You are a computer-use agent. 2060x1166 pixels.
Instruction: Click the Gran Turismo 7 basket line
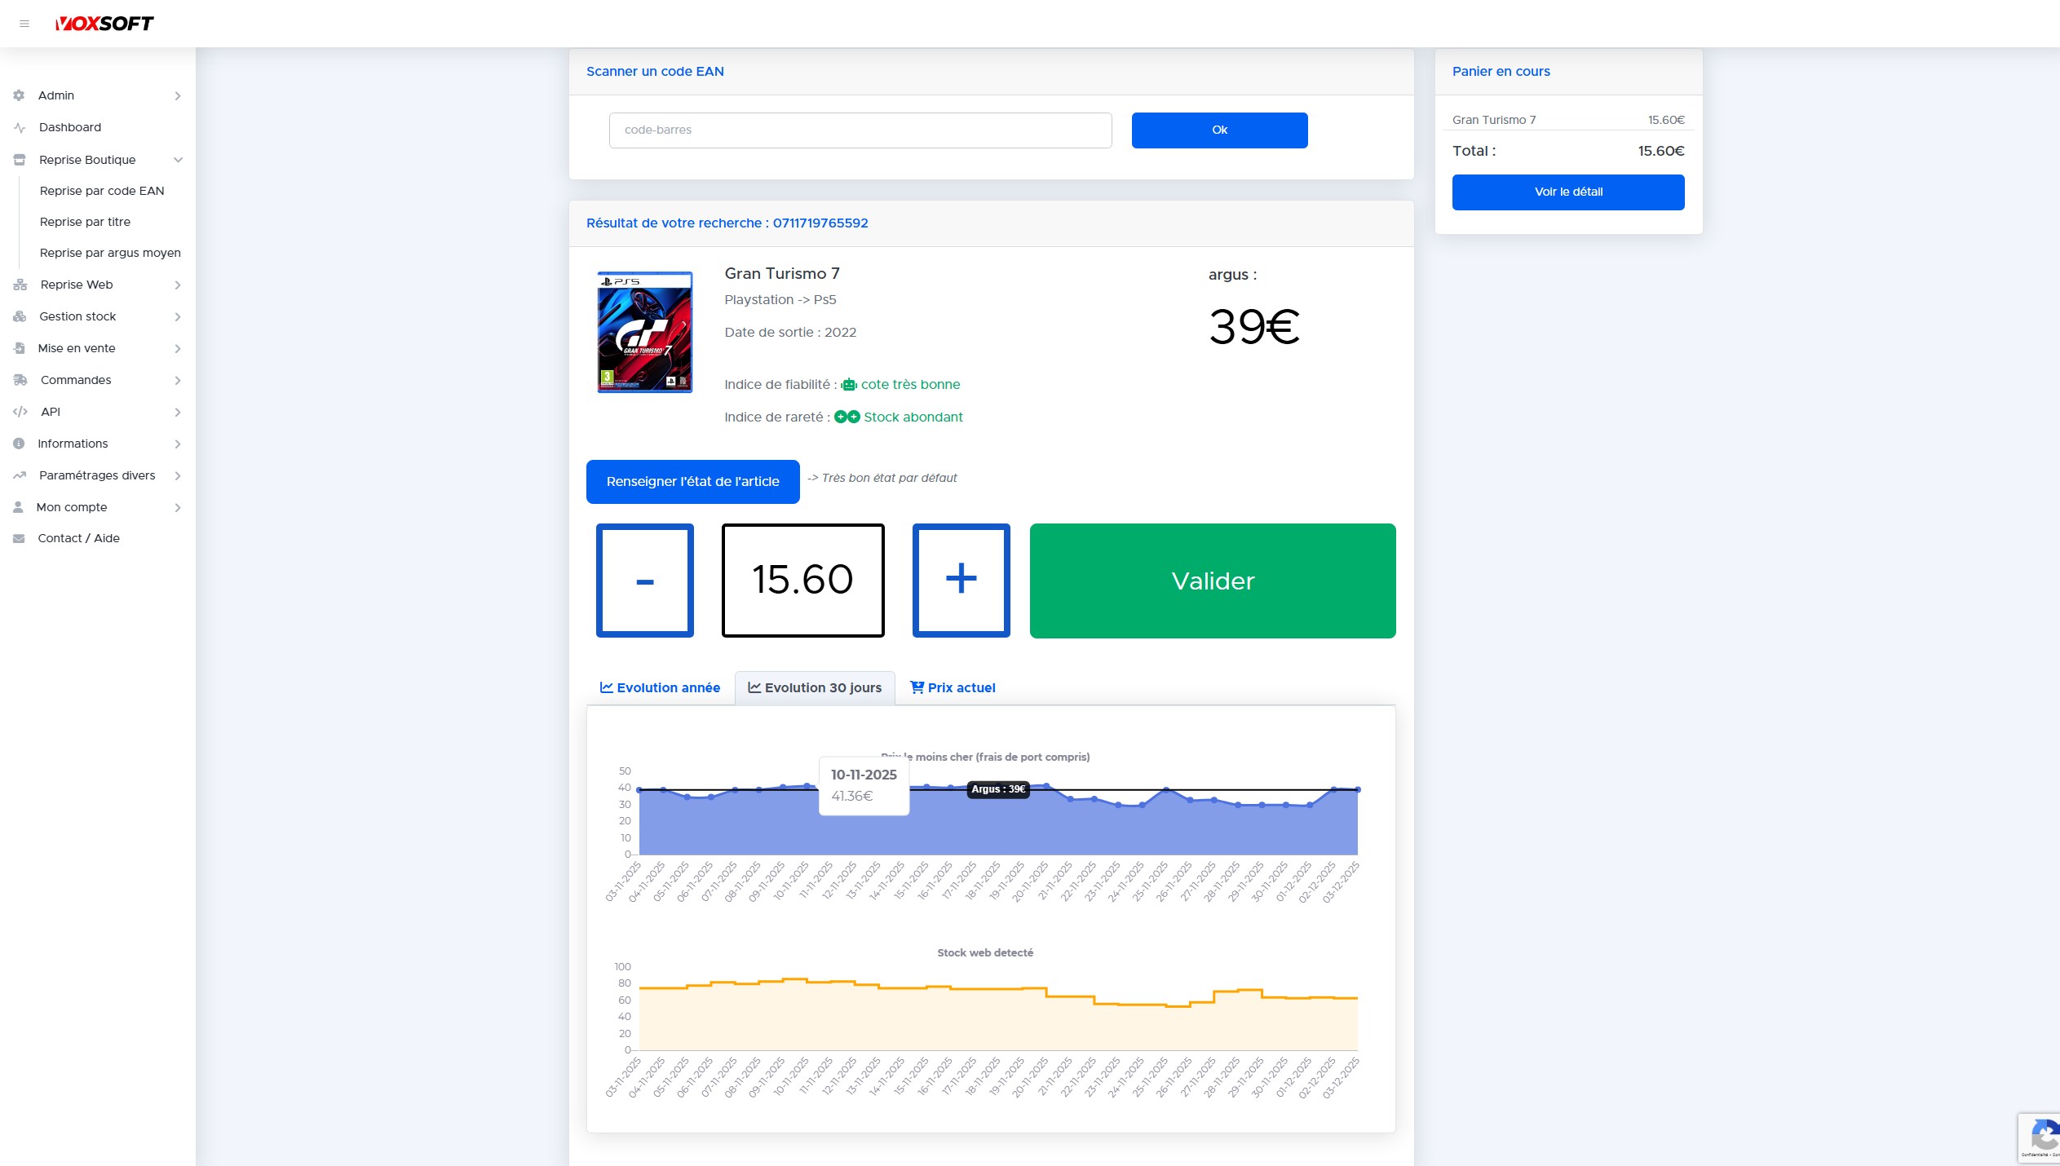1568,120
